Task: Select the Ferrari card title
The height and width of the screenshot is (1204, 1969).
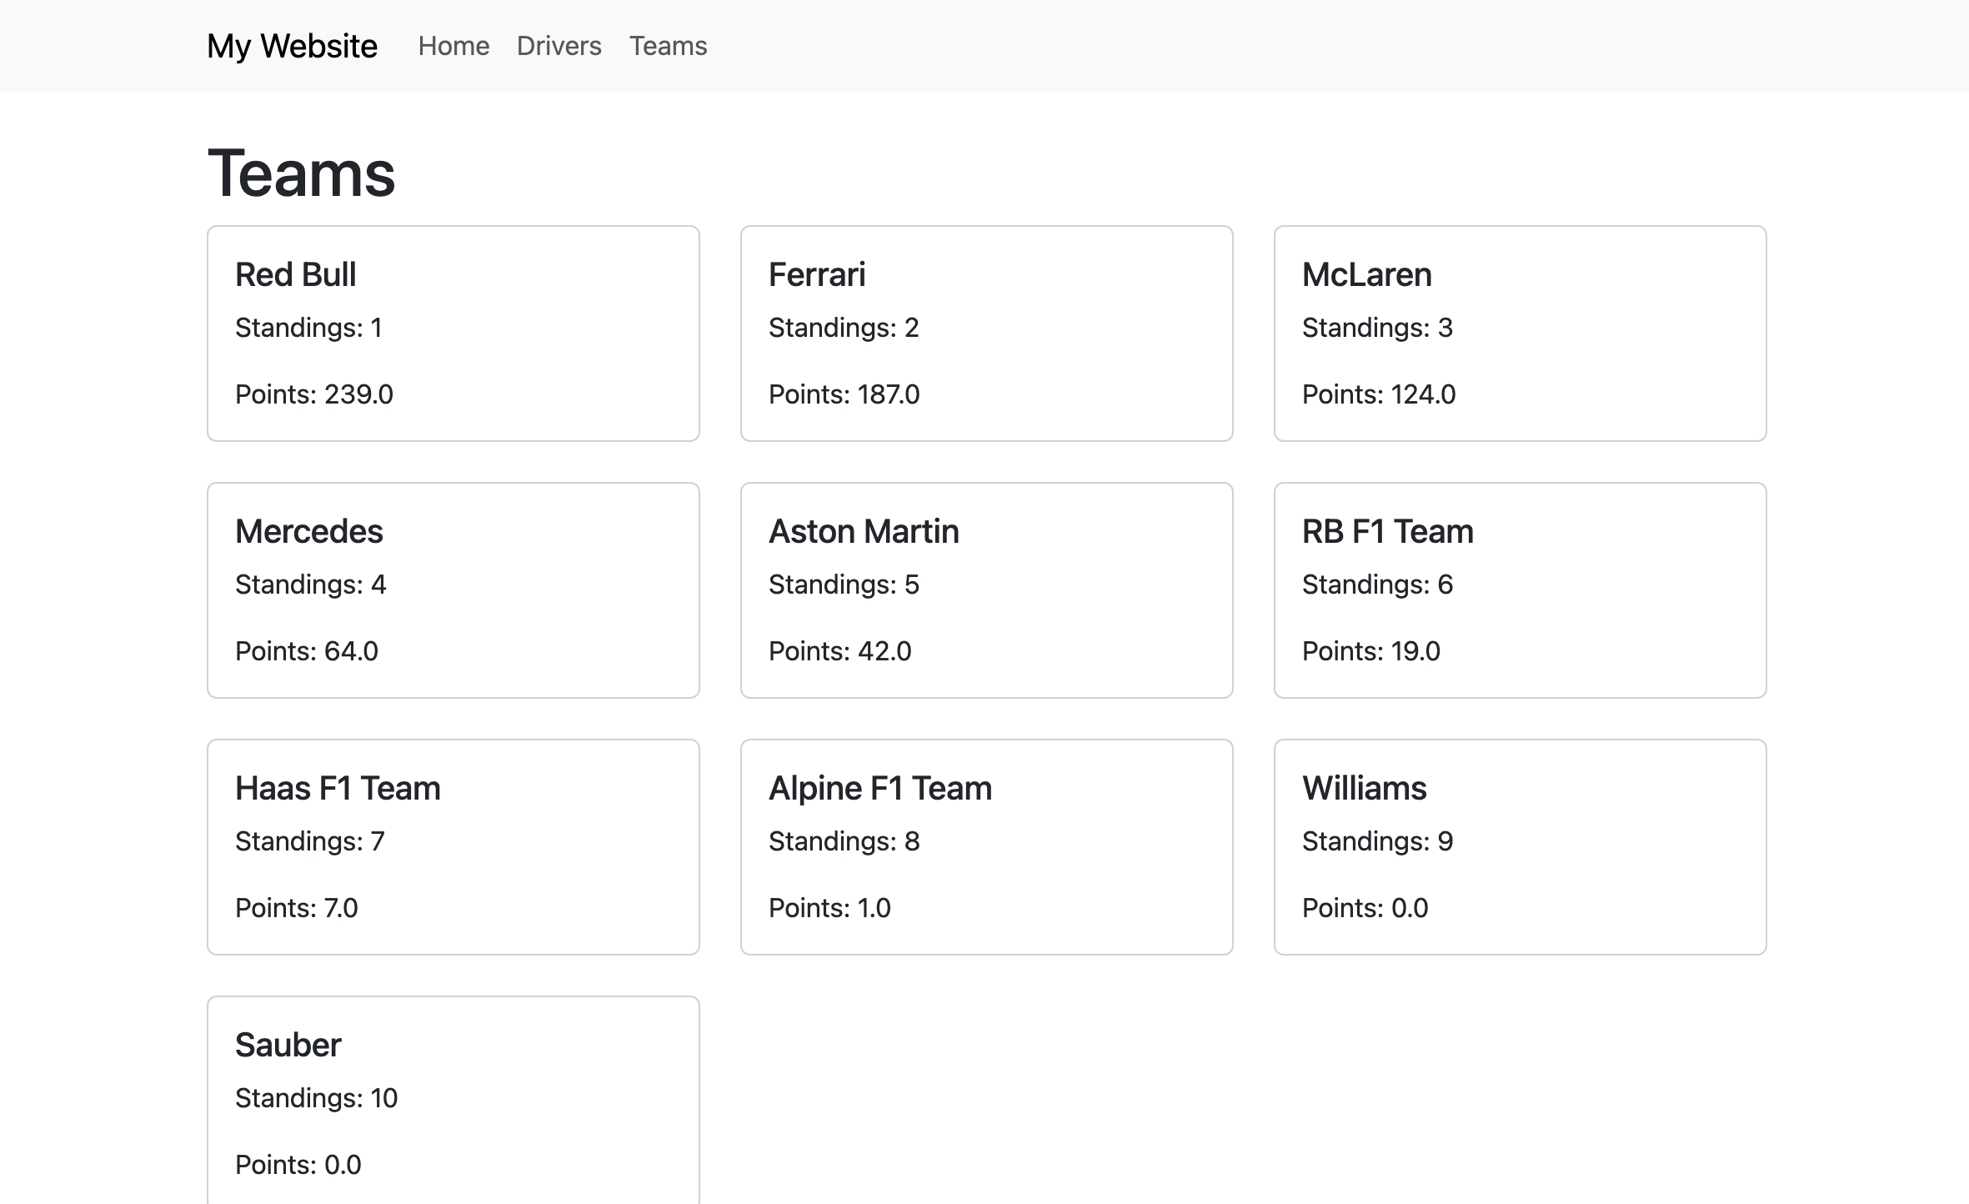Action: pos(817,274)
